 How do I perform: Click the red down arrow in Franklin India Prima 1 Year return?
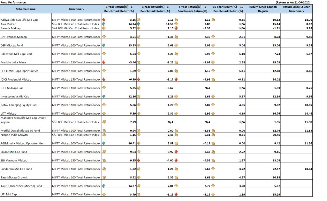[x=104, y=62]
